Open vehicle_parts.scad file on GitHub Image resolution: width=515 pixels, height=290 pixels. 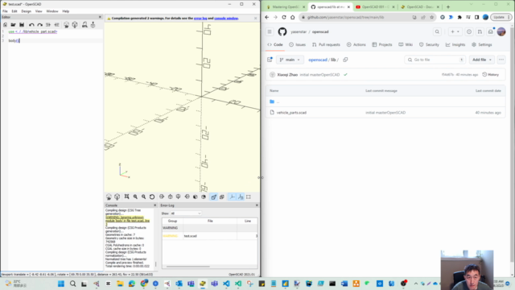(x=291, y=113)
